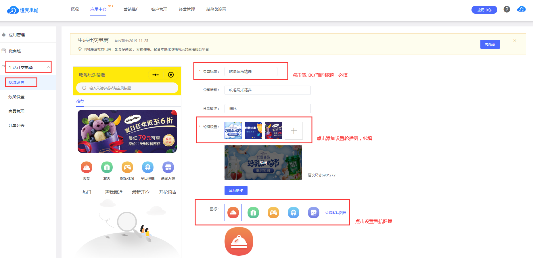Open 商品管理 in the sidebar

pyautogui.click(x=16, y=111)
